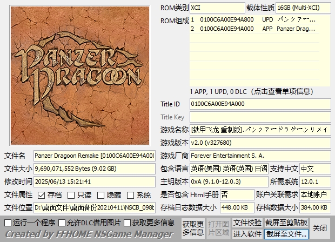335x242 pixels.
Task: Enable 运行一个程序 checkbox
Action: click(8, 223)
